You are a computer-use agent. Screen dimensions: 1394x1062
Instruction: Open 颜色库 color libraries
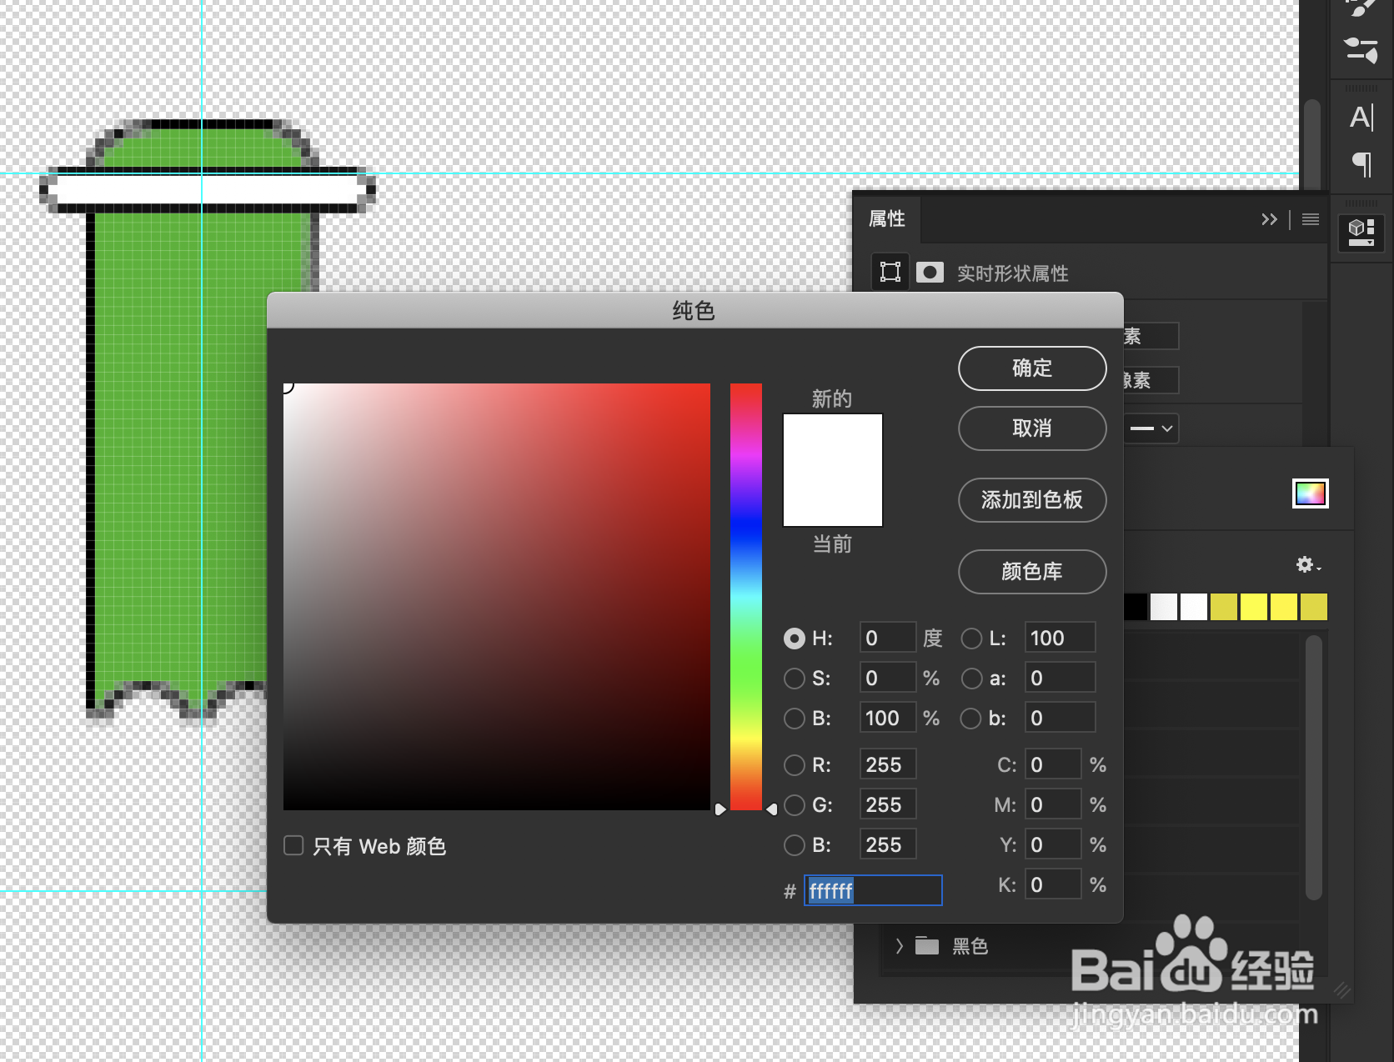click(x=1032, y=572)
